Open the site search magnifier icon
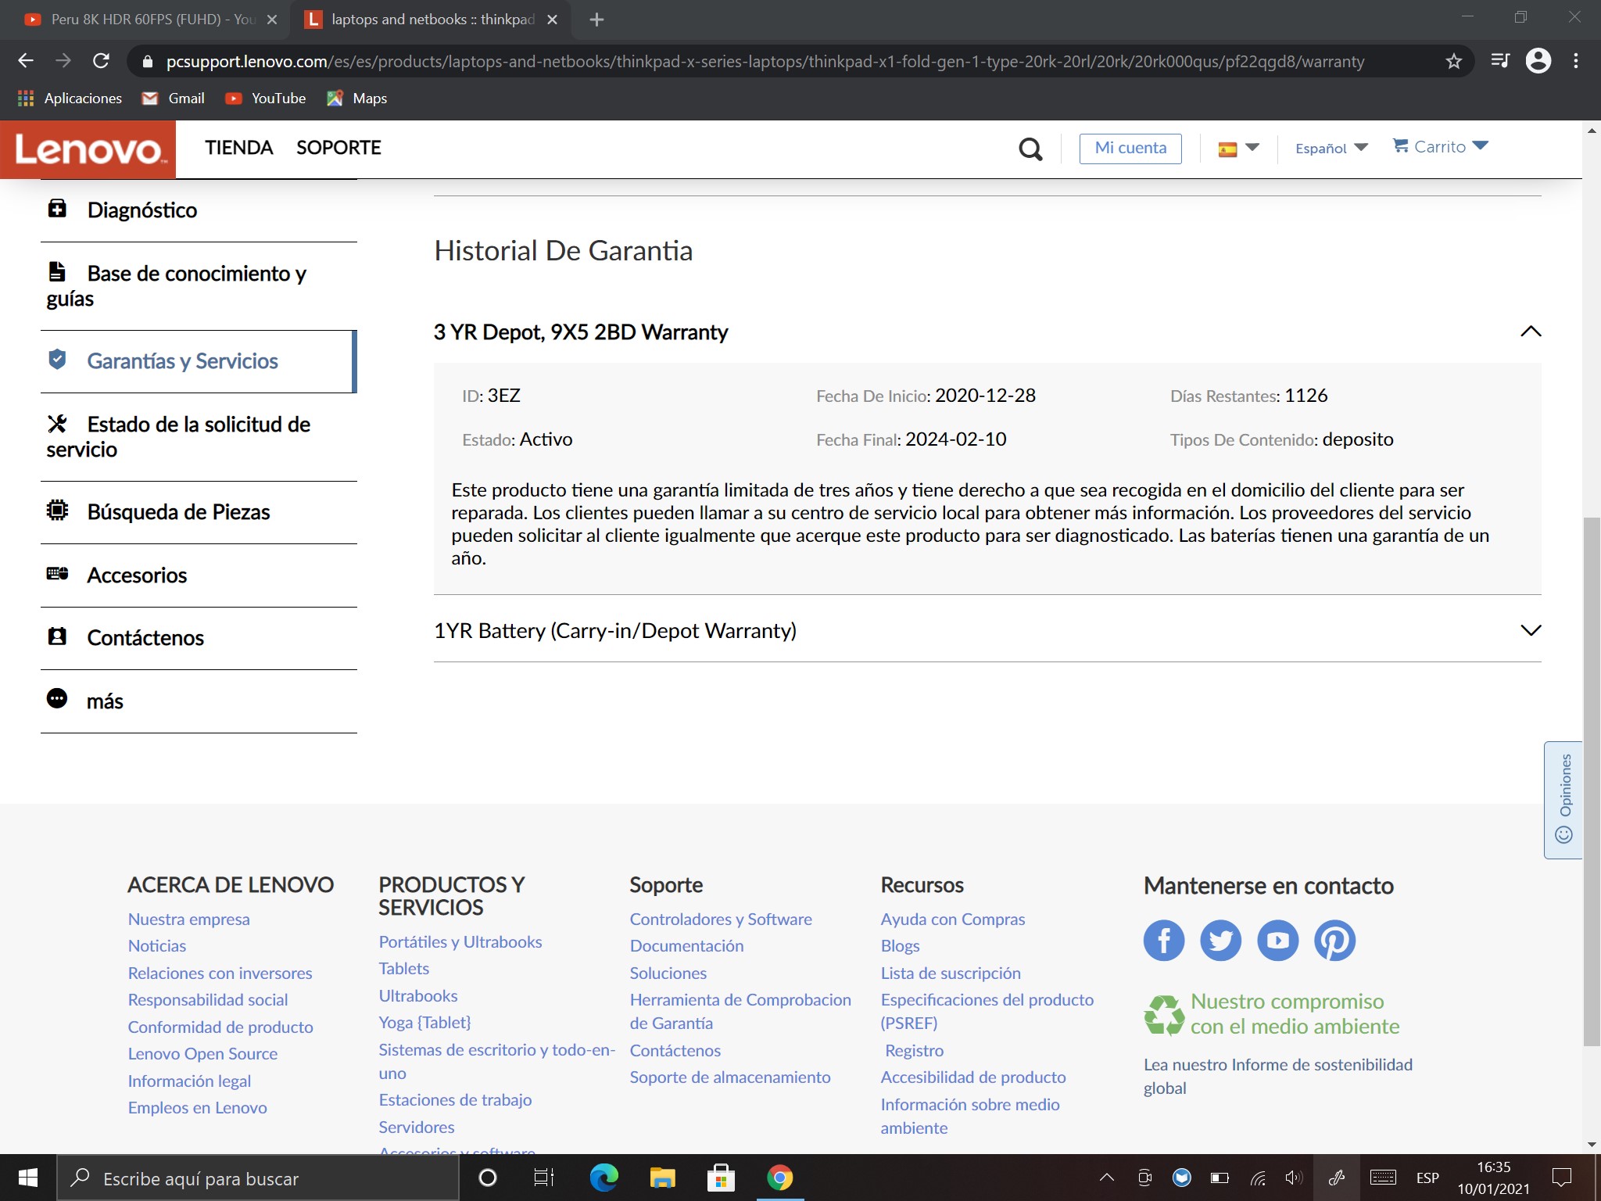 coord(1030,149)
